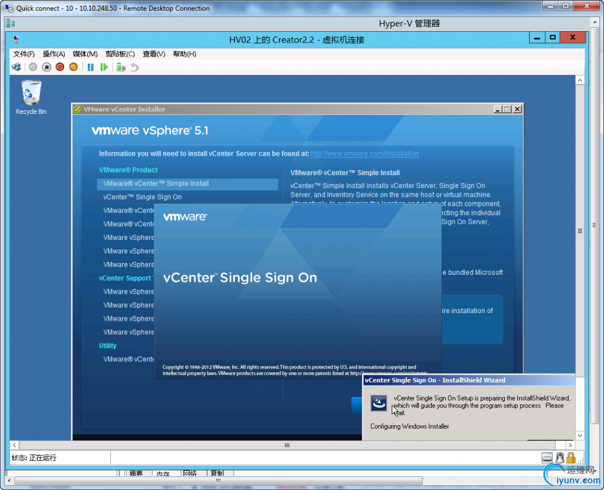Select VMware vCenter Simple Install in product list

pyautogui.click(x=187, y=184)
